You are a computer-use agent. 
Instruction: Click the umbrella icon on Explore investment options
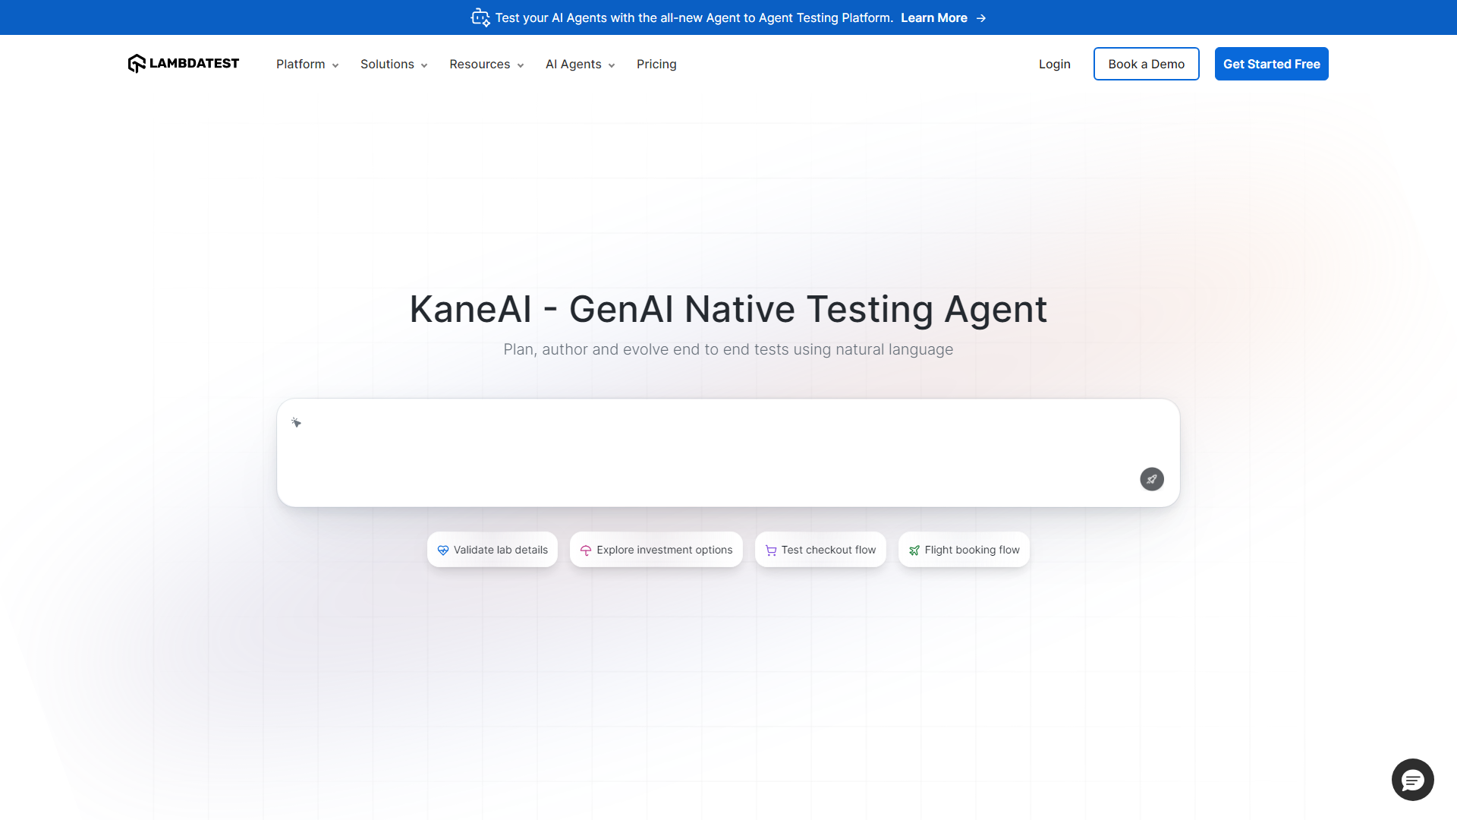click(x=586, y=550)
